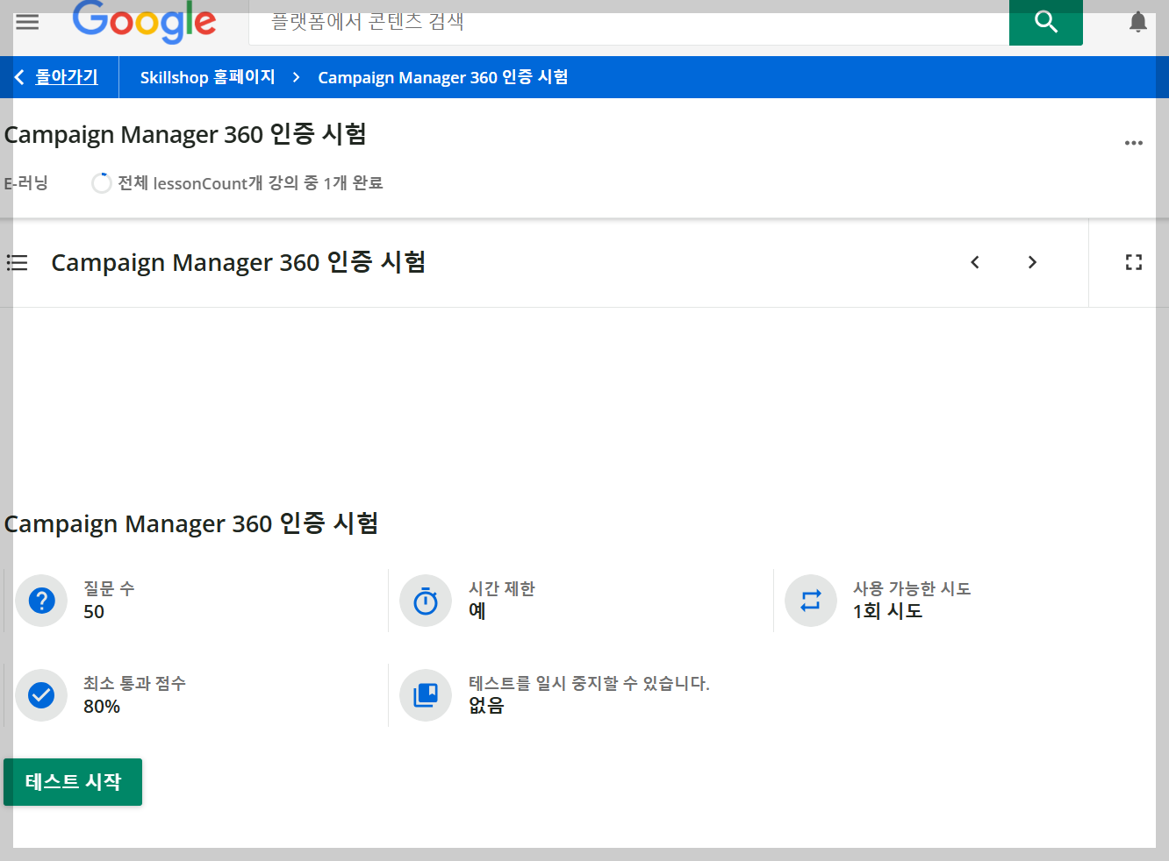Click the time limit stopwatch icon

coord(426,601)
